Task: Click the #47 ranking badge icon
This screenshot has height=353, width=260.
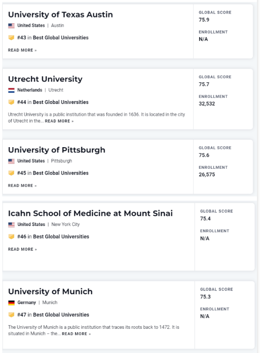Action: [11, 315]
